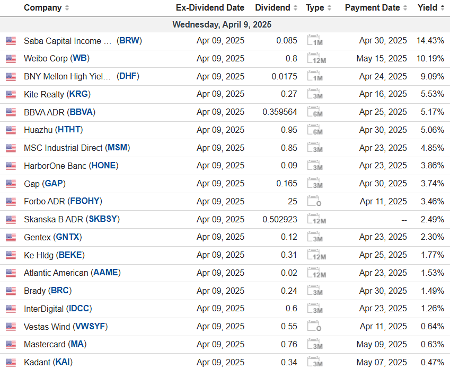Select the 0.47% yield for Kadant

[433, 362]
